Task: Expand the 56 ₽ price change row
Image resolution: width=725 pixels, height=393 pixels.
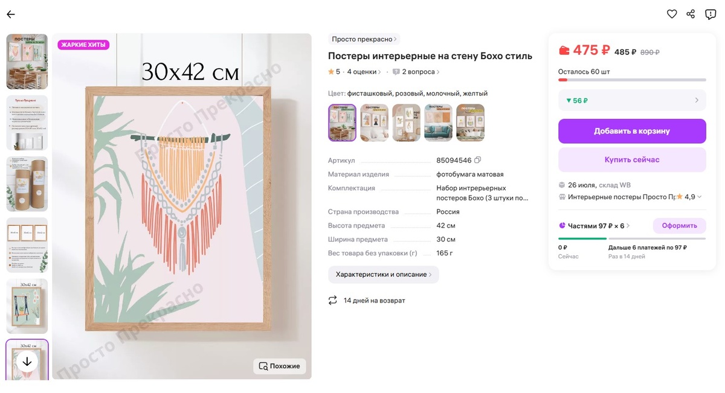Action: click(x=632, y=100)
